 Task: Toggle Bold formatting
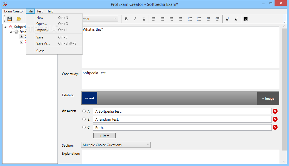126,19
